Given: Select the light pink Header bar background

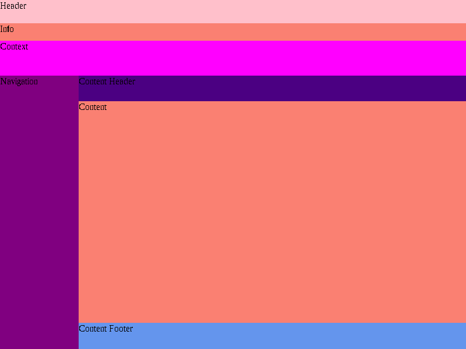Looking at the screenshot, I should pyautogui.click(x=233, y=12).
